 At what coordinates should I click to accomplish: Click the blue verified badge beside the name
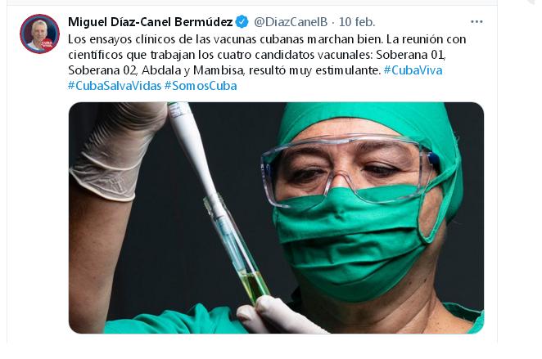242,22
